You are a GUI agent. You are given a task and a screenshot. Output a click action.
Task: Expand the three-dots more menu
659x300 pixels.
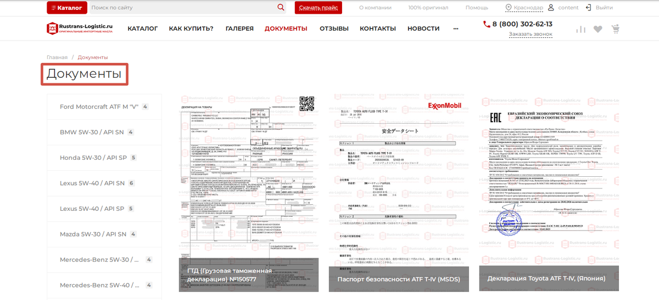point(456,28)
